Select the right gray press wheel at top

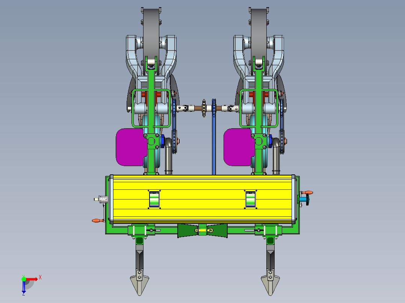pyautogui.click(x=258, y=33)
